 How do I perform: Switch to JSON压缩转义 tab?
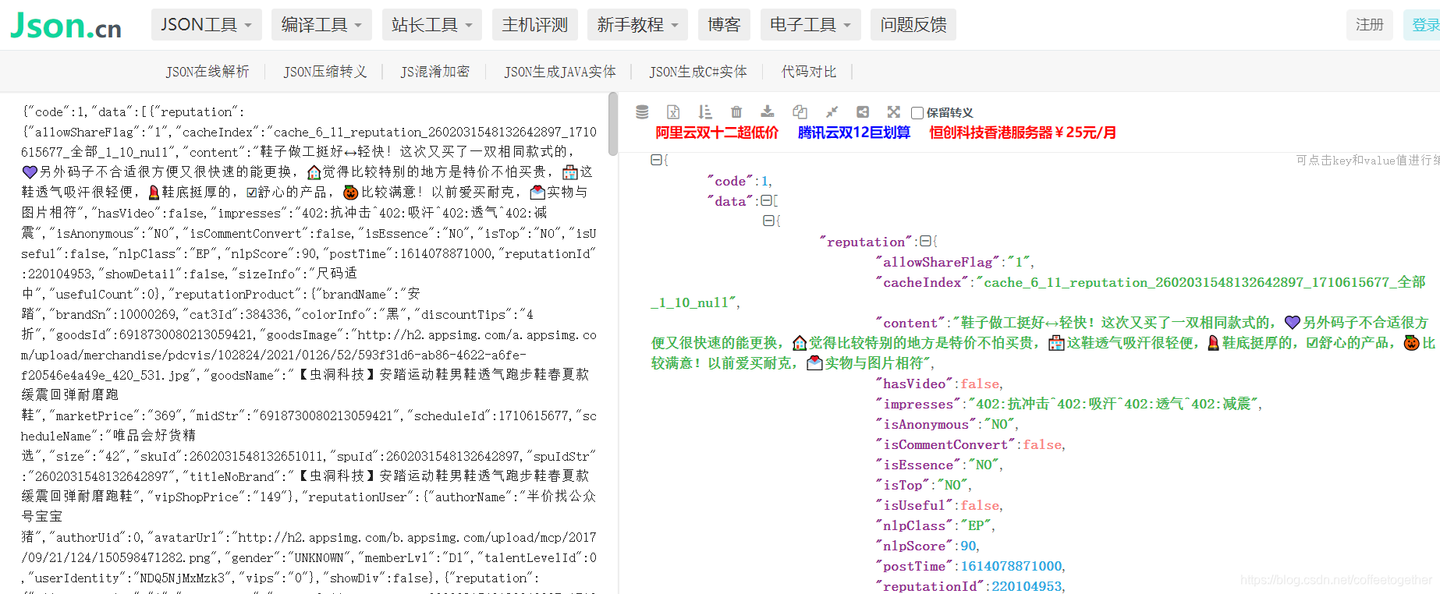pos(325,72)
